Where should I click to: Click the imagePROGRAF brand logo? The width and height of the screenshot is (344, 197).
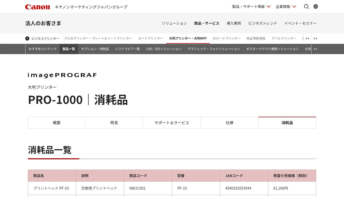pyautogui.click(x=62, y=75)
